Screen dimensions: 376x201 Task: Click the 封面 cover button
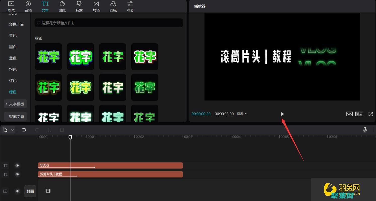30,191
